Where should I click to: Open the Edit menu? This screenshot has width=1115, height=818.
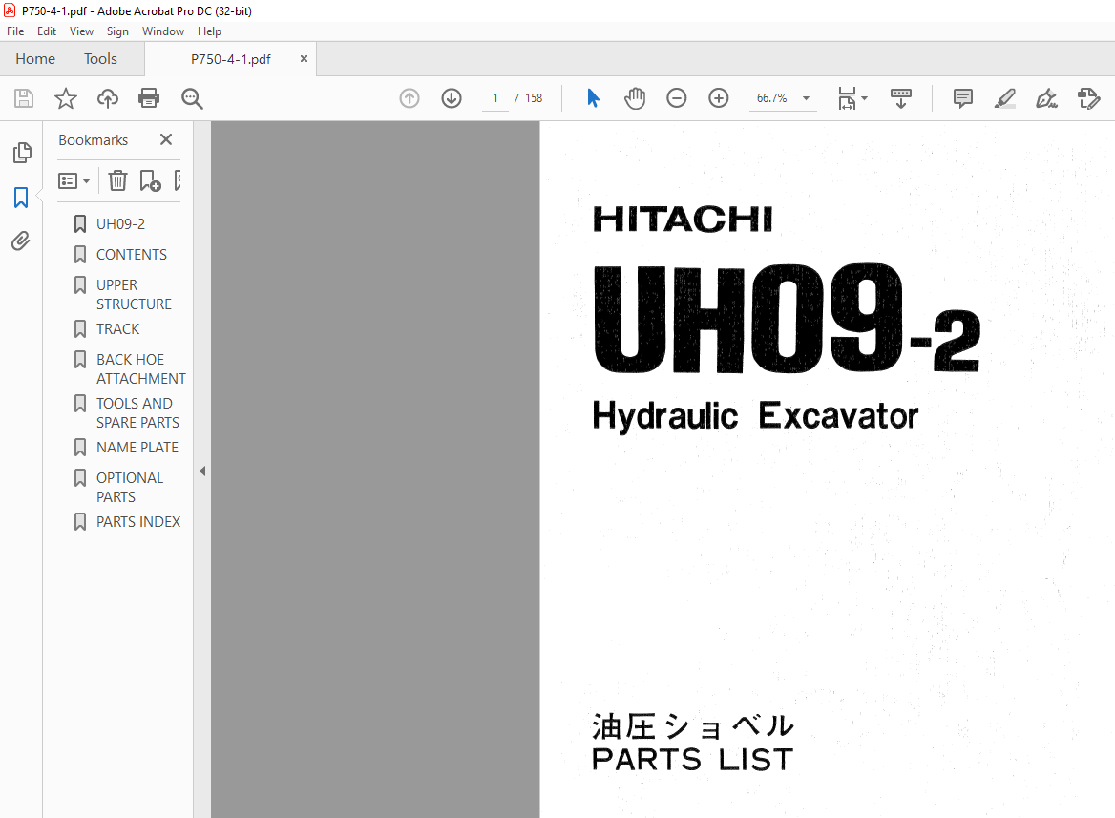pos(46,31)
